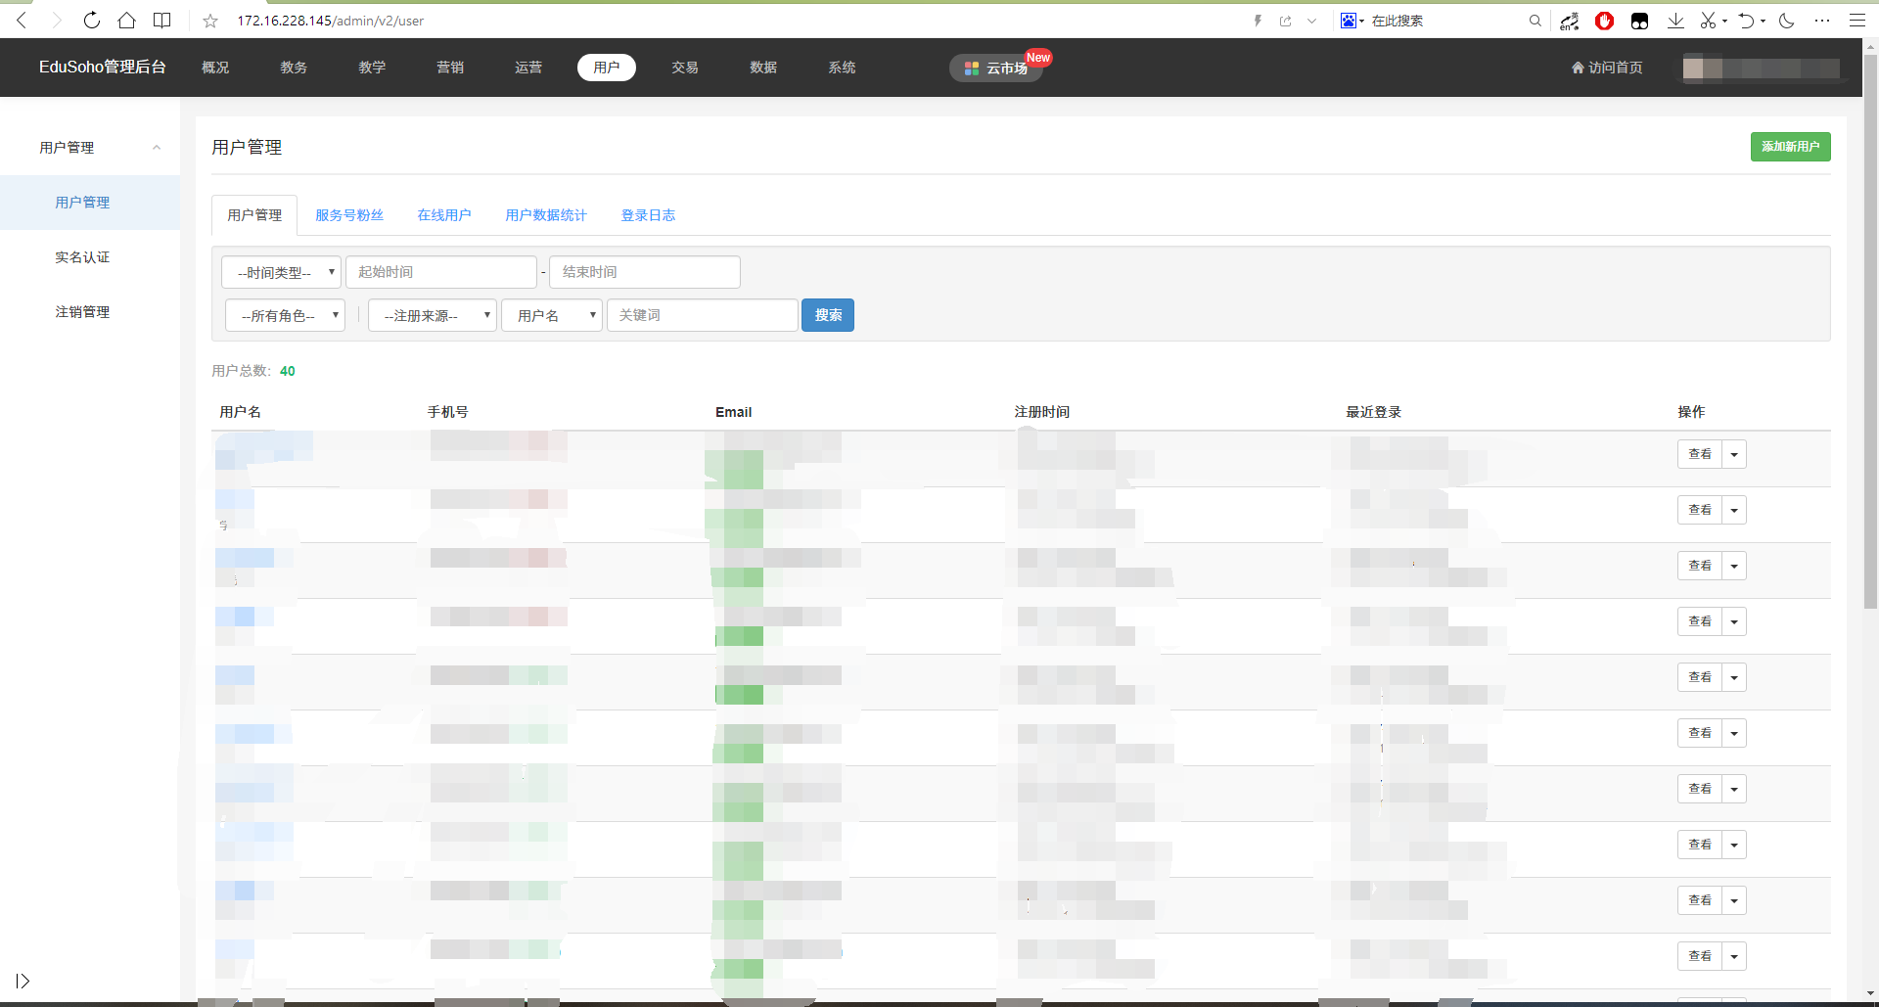
Task: Click the extension icon left of ad-block
Action: tap(1569, 21)
